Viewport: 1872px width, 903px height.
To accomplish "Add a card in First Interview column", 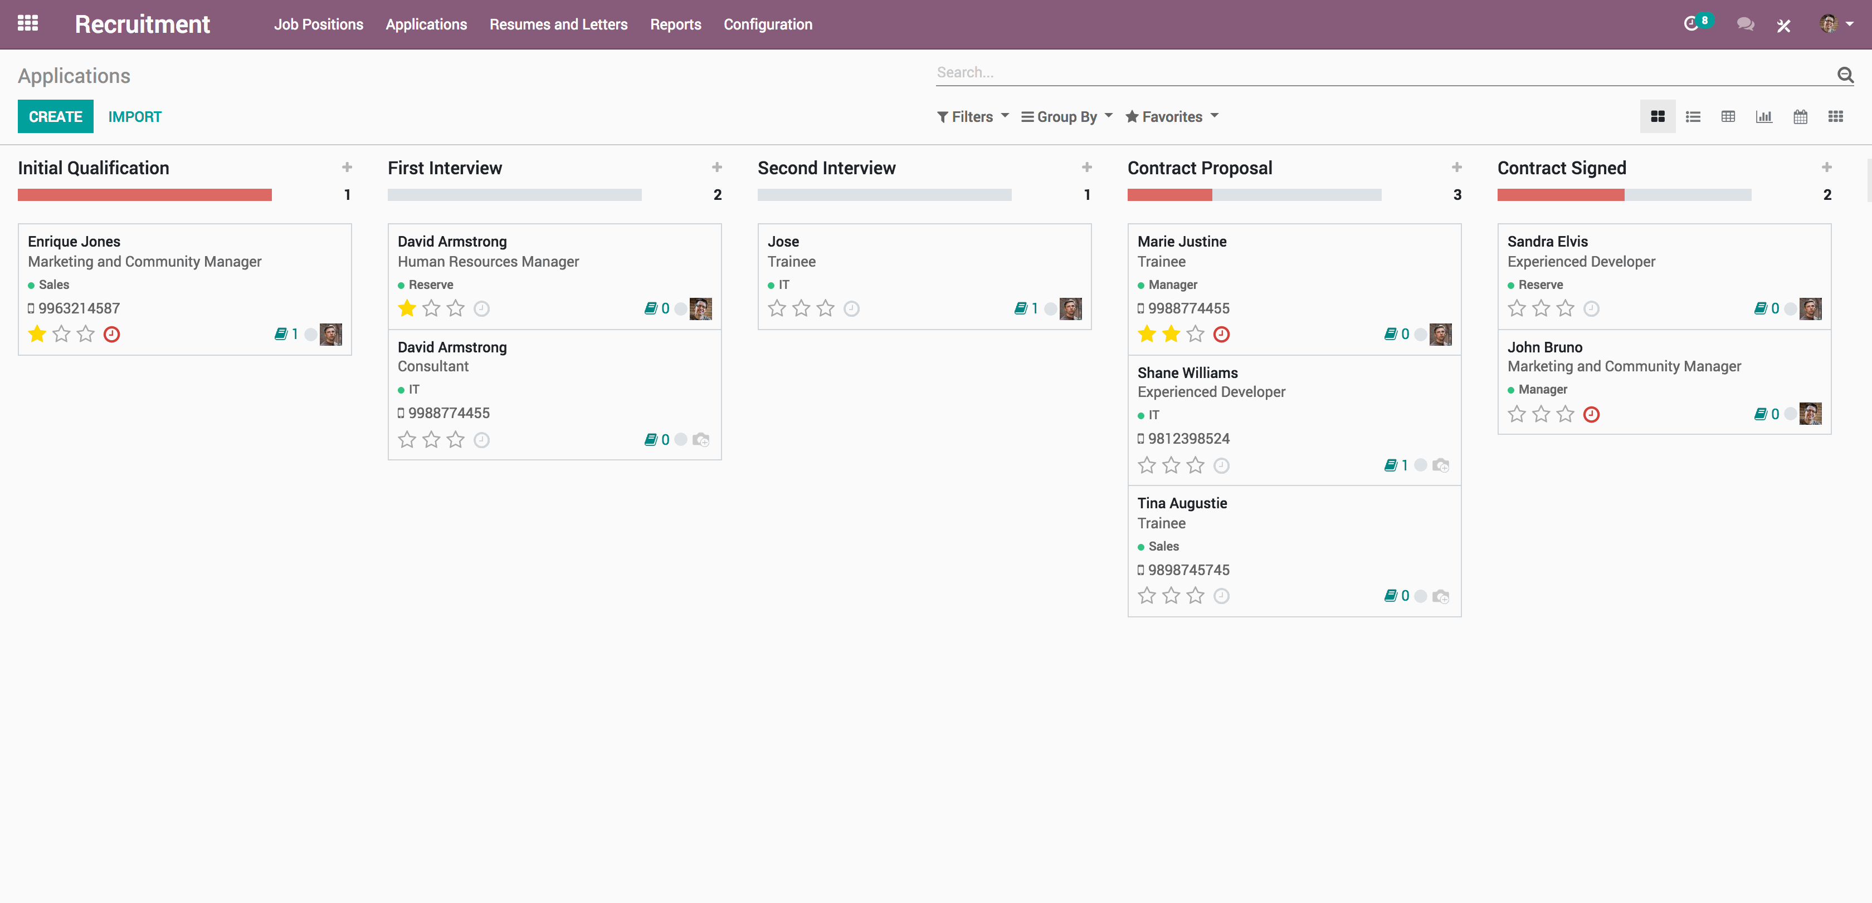I will (x=716, y=168).
